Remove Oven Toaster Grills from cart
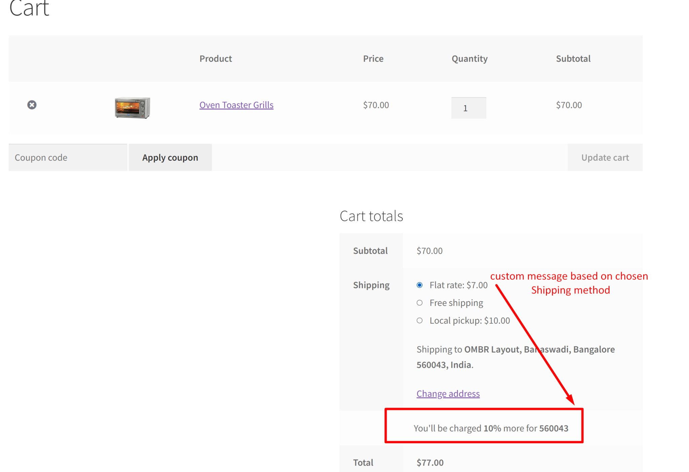The width and height of the screenshot is (689, 472). [32, 105]
